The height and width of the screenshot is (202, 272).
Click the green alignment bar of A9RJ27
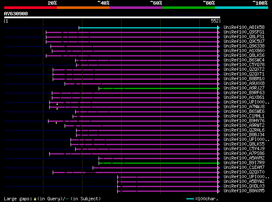pyautogui.click(x=158, y=89)
